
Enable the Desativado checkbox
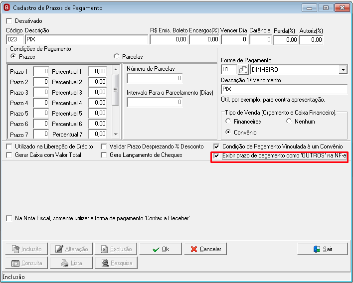pyautogui.click(x=9, y=21)
